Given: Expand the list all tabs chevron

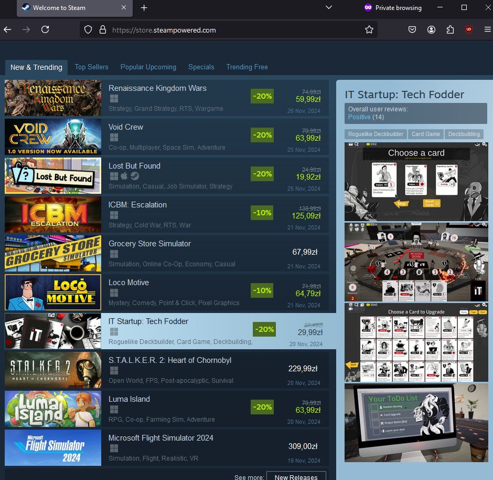Looking at the screenshot, I should coord(328,7).
